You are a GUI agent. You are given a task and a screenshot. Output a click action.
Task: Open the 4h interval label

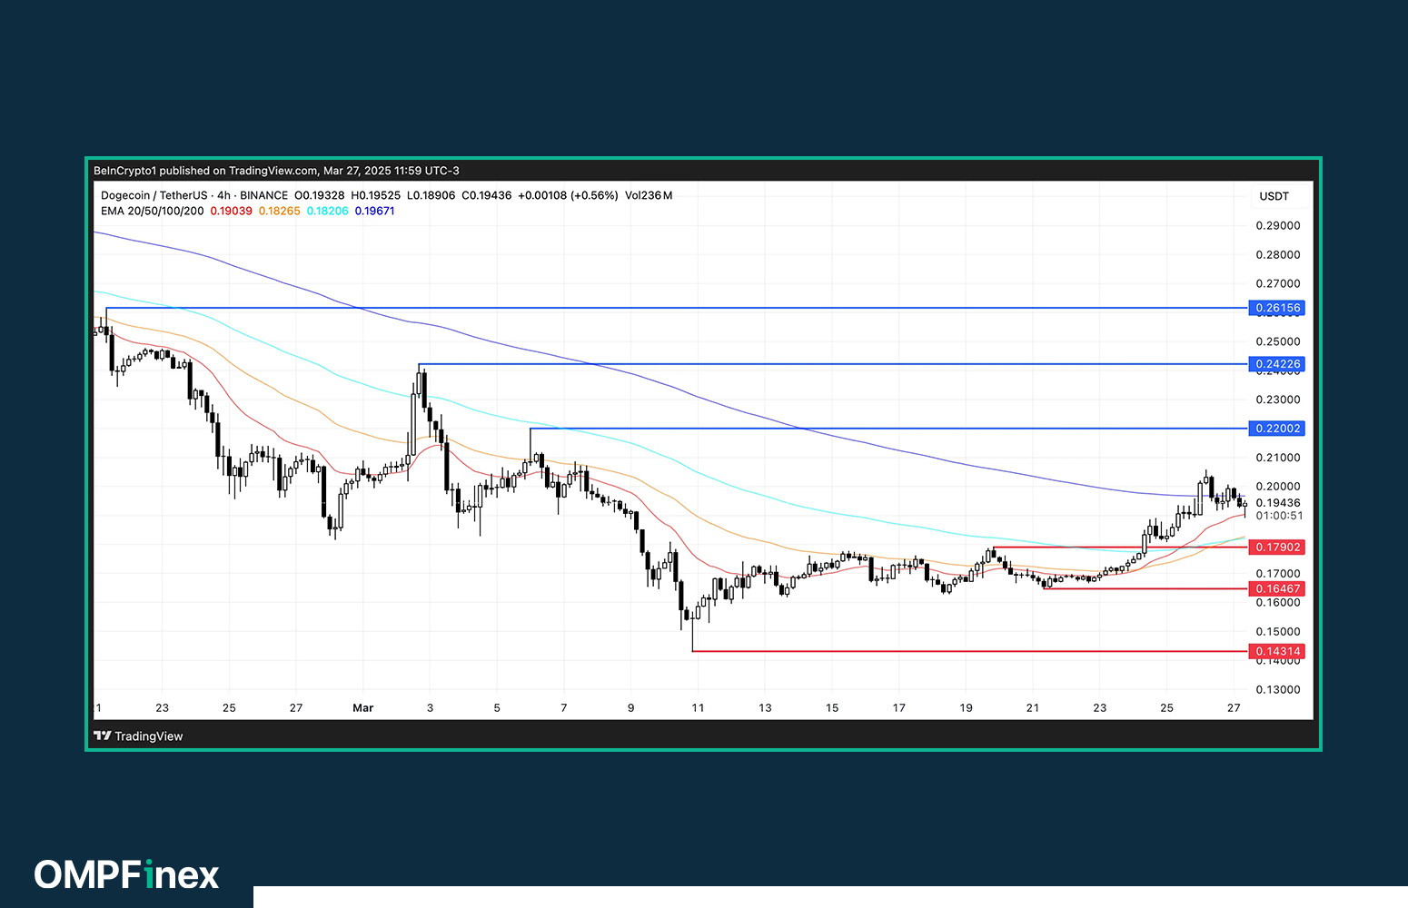point(223,195)
